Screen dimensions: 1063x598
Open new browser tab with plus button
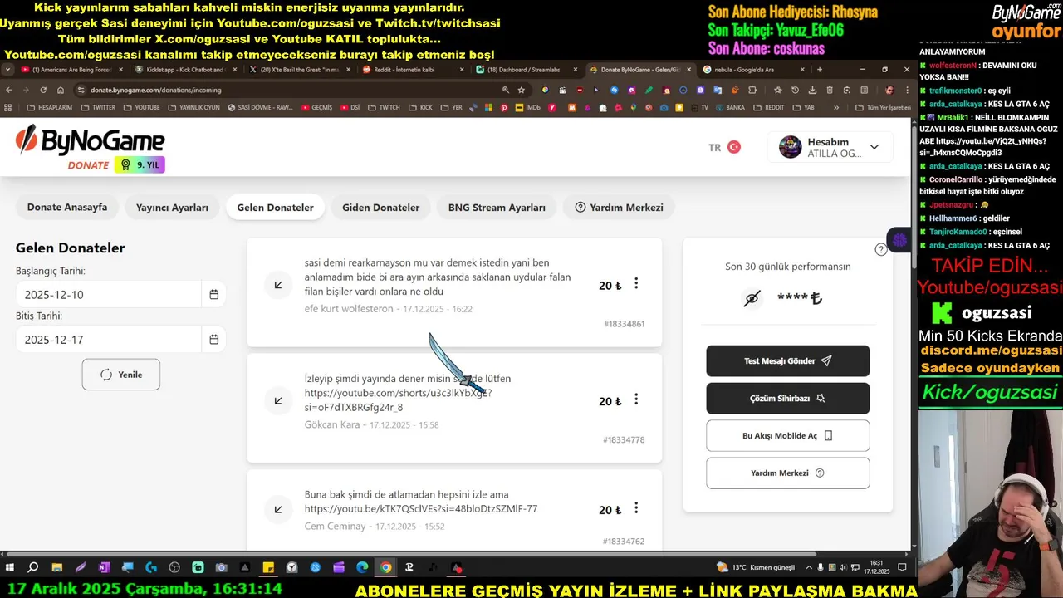[x=820, y=70]
